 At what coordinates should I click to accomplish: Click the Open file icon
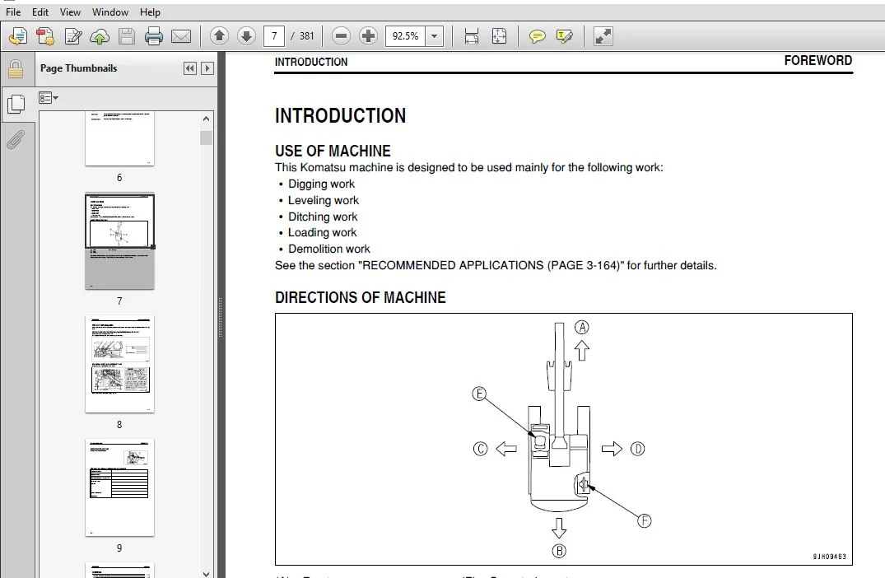(18, 37)
